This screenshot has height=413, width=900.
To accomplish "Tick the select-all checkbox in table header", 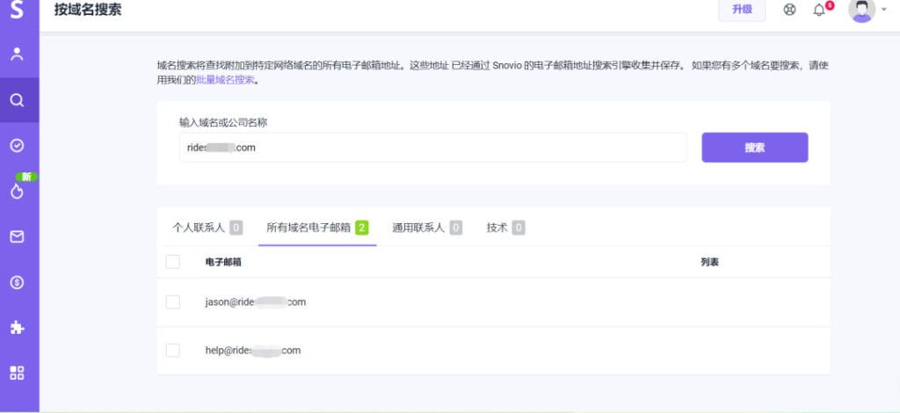I will 173,262.
